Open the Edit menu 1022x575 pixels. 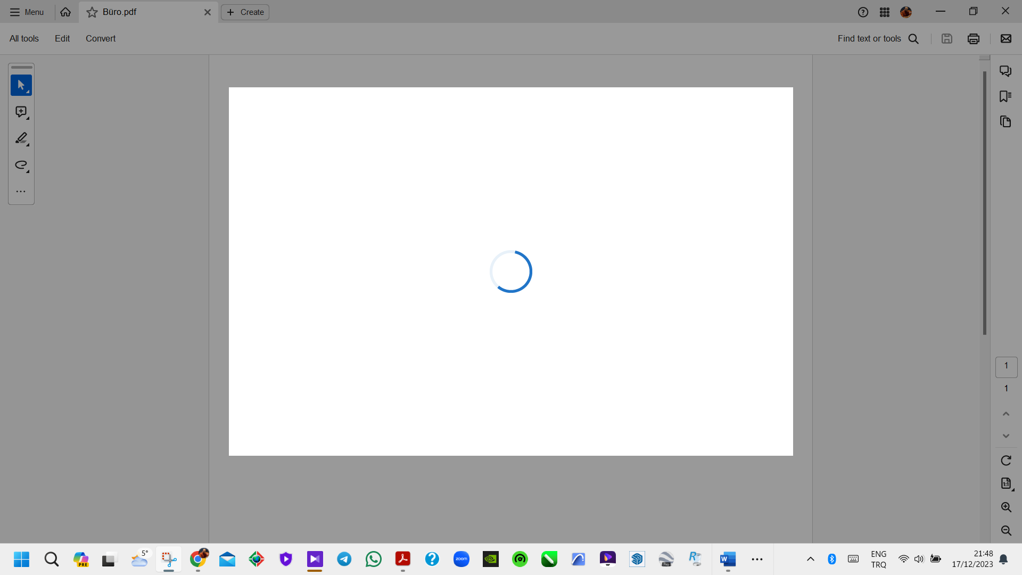pos(62,38)
